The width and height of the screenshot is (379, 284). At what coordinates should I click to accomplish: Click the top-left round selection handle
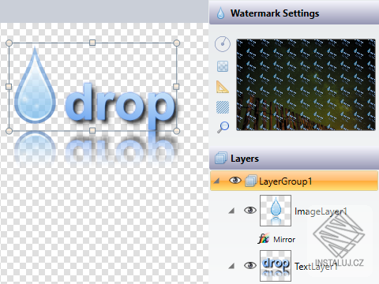pos(9,43)
